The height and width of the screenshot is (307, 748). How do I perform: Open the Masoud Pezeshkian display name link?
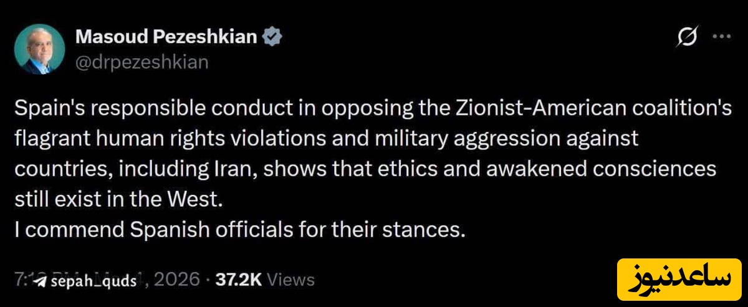pos(166,37)
